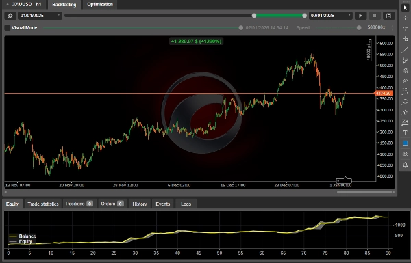Adjust the 500000x speed stepper arrows

click(393, 28)
